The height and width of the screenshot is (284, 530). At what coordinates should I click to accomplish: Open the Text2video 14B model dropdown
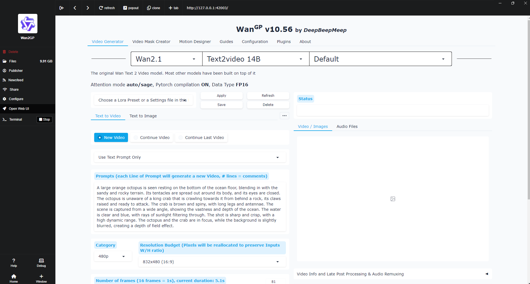256,59
